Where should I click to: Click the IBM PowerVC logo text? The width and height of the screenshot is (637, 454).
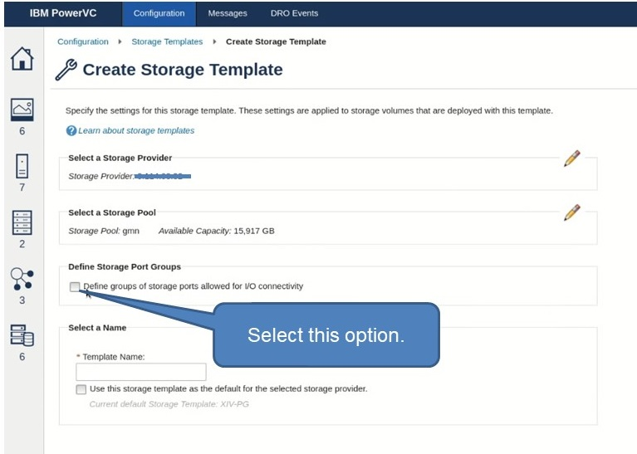(x=63, y=13)
